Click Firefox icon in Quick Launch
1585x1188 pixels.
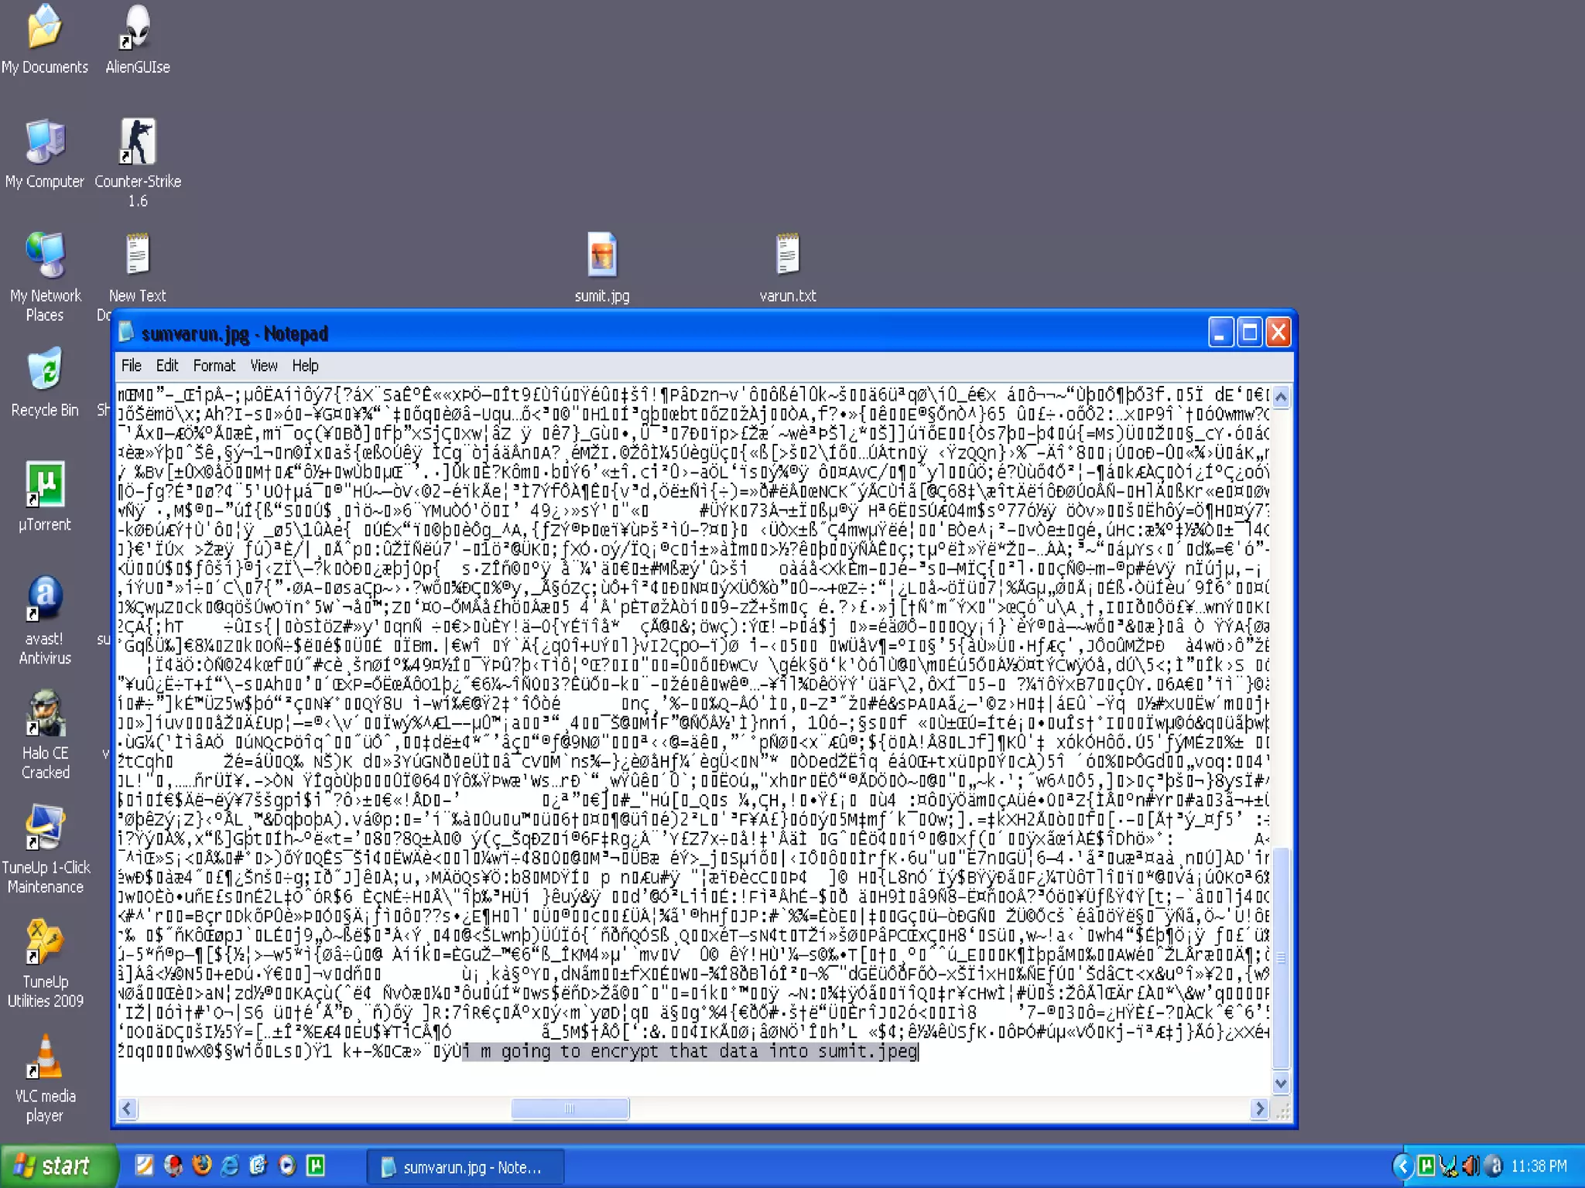click(201, 1166)
